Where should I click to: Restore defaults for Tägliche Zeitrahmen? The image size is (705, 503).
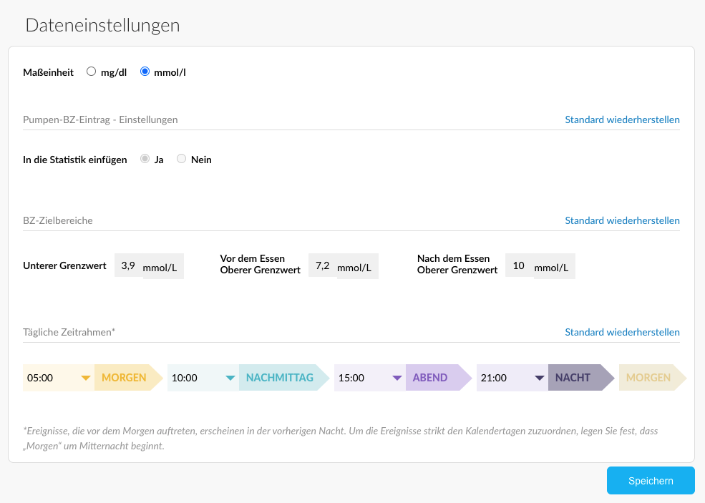[x=622, y=332]
